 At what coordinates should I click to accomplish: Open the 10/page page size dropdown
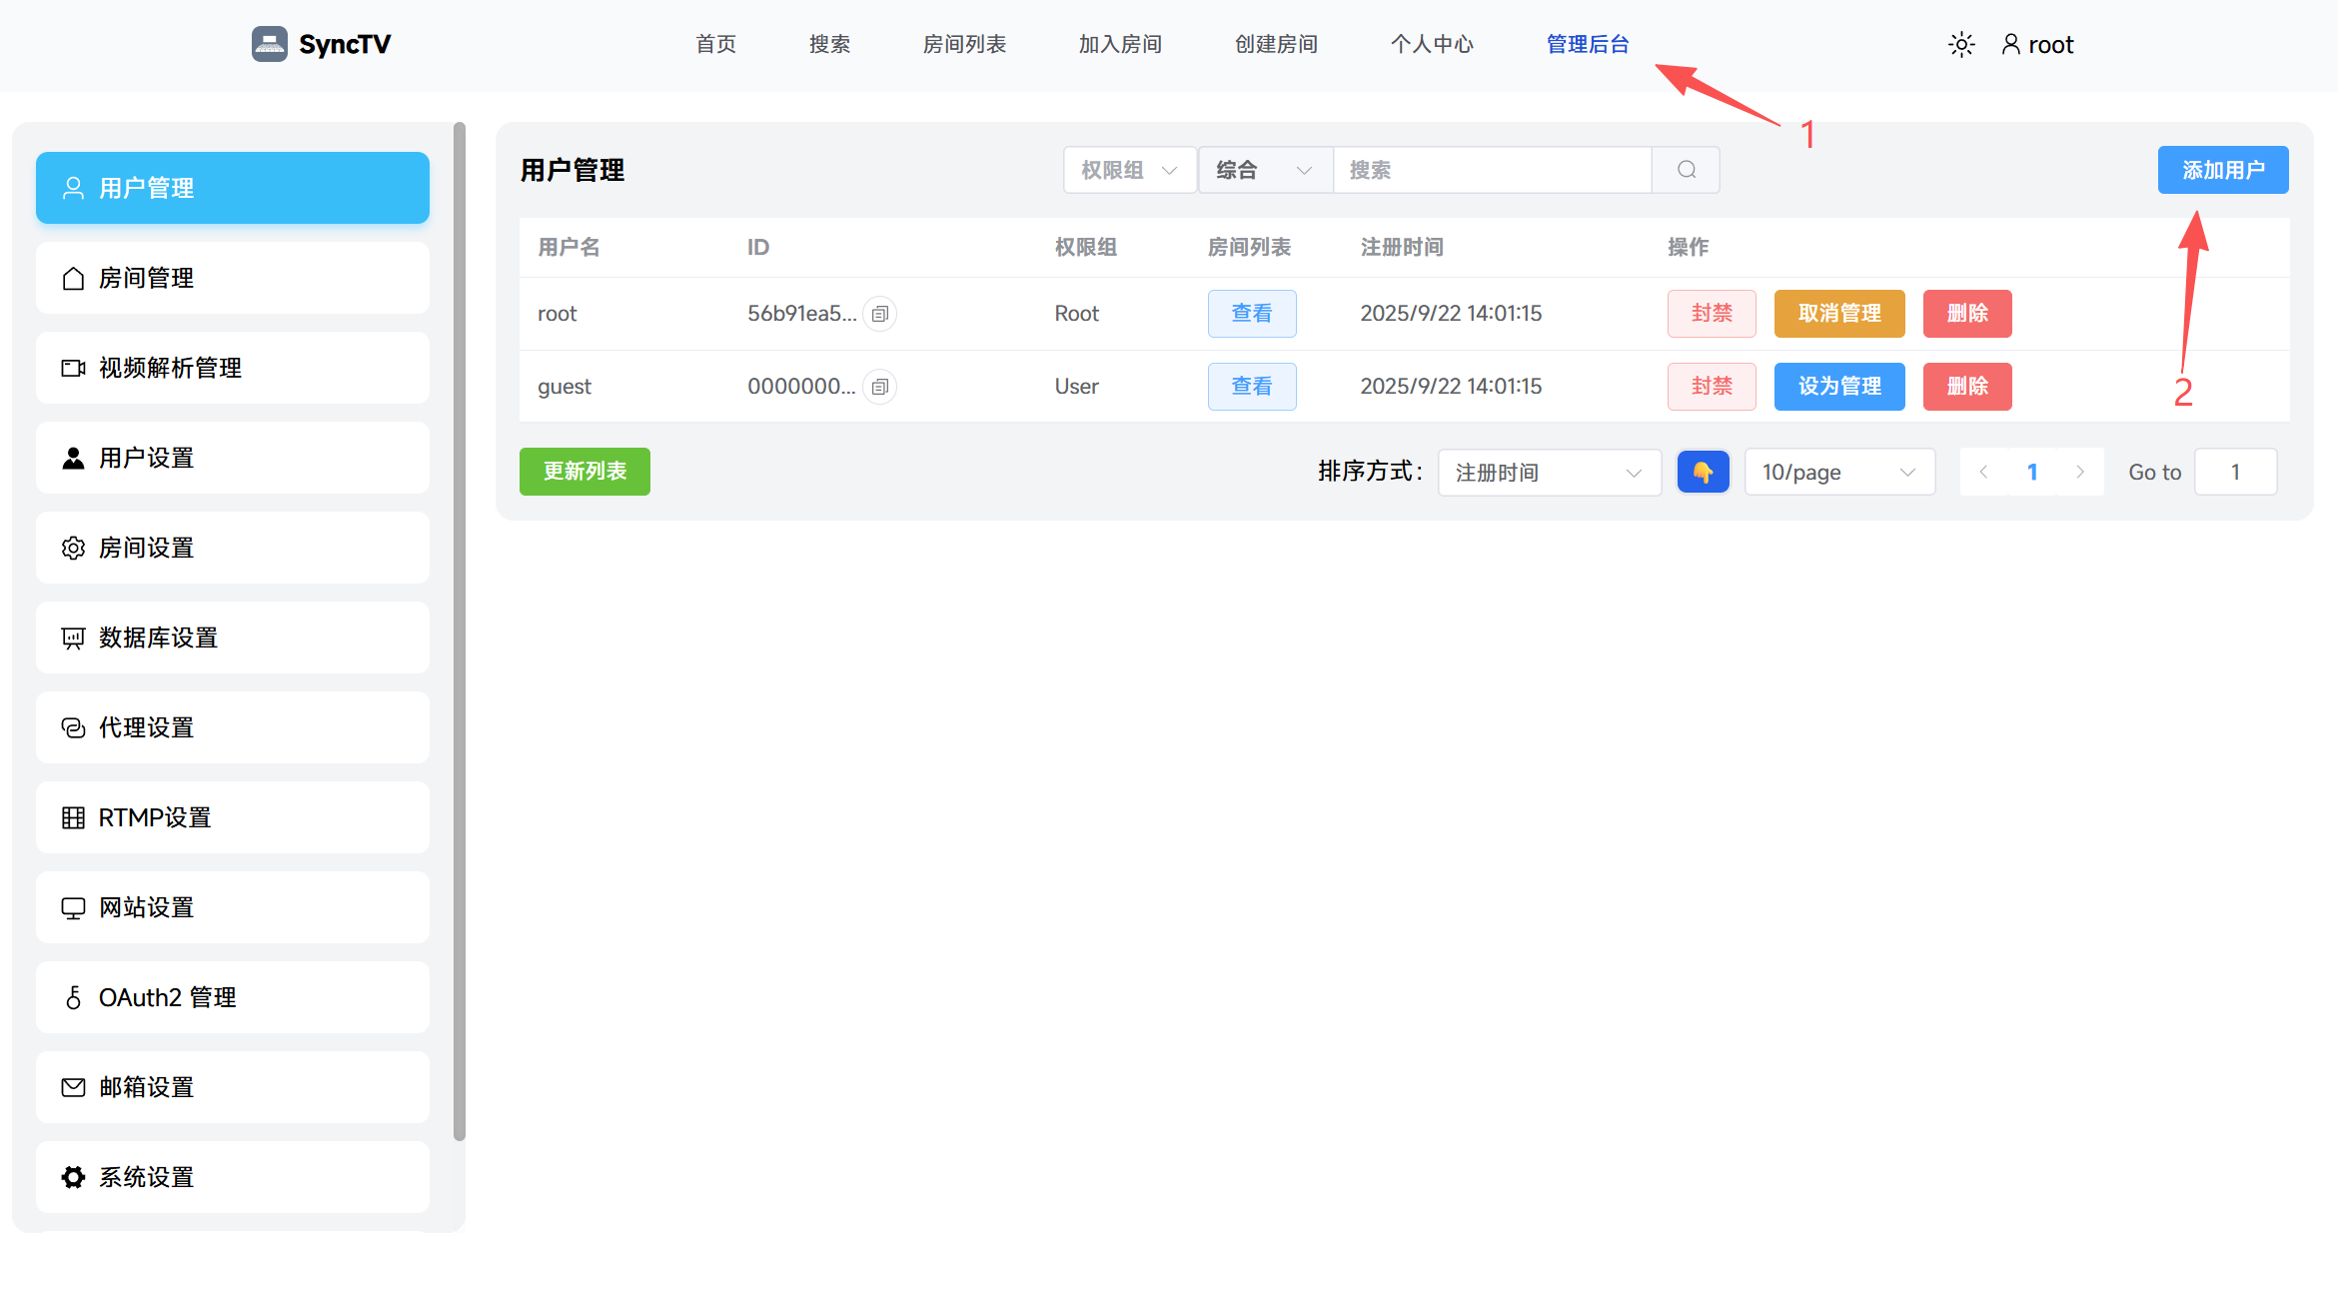click(x=1838, y=472)
